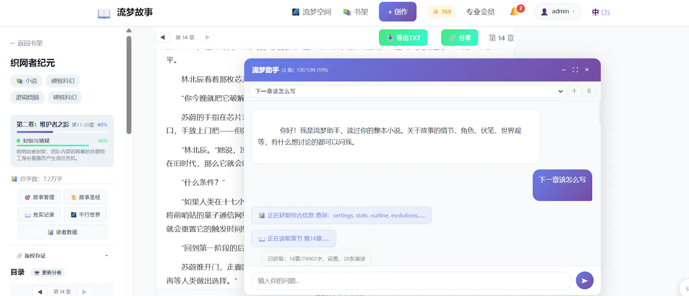Click the 第 14 章 label right of 分享

pos(501,38)
